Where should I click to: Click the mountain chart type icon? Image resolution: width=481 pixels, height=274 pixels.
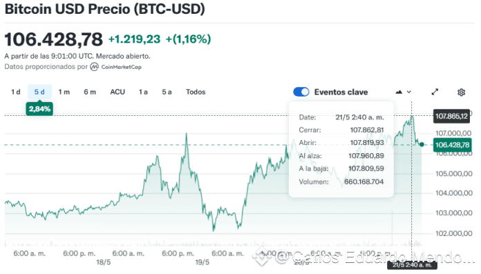[399, 92]
